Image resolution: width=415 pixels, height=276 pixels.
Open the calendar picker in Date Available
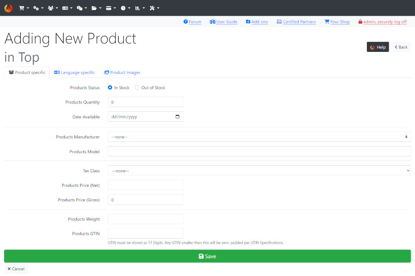[177, 117]
